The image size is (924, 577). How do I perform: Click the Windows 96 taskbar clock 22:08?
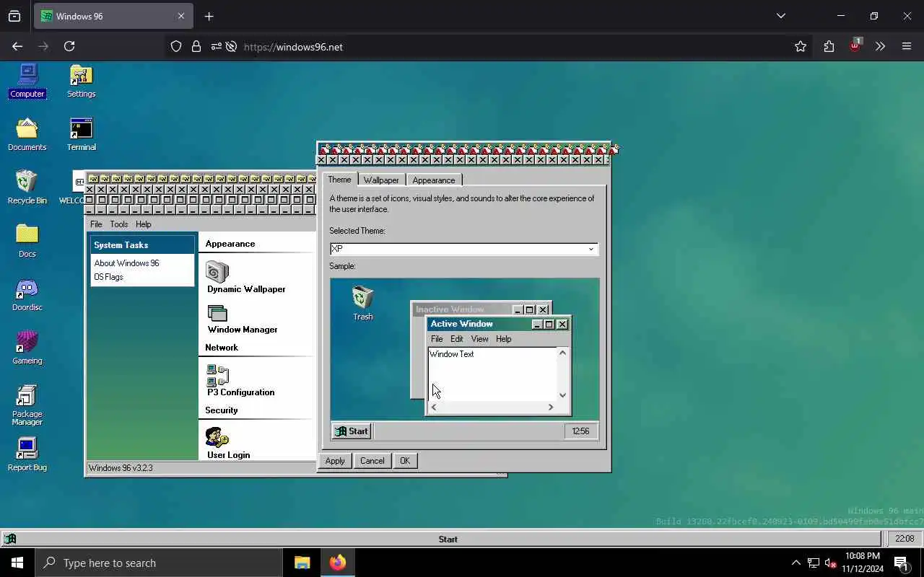[x=905, y=539]
